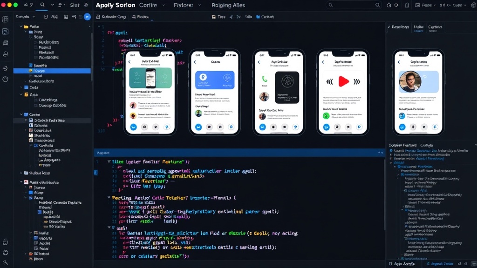
Task: Open the Cotnitr Festiurs tab in the lower-right panel
Action: (402, 145)
